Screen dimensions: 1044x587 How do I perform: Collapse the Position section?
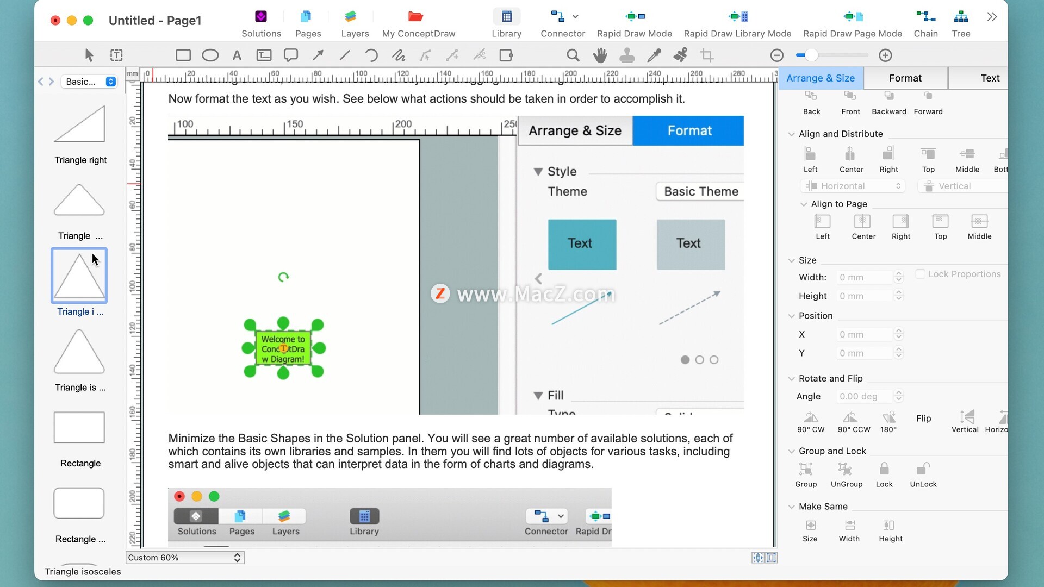(x=791, y=316)
